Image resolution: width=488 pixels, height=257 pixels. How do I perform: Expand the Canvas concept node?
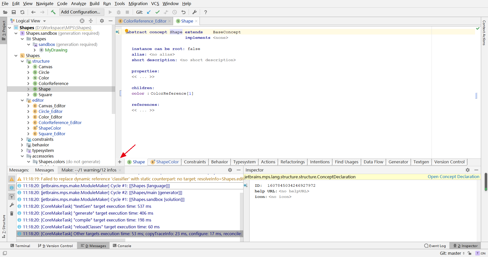point(28,67)
